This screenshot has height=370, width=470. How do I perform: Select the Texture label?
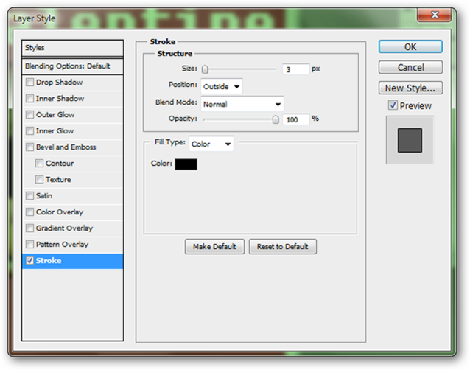pyautogui.click(x=58, y=179)
